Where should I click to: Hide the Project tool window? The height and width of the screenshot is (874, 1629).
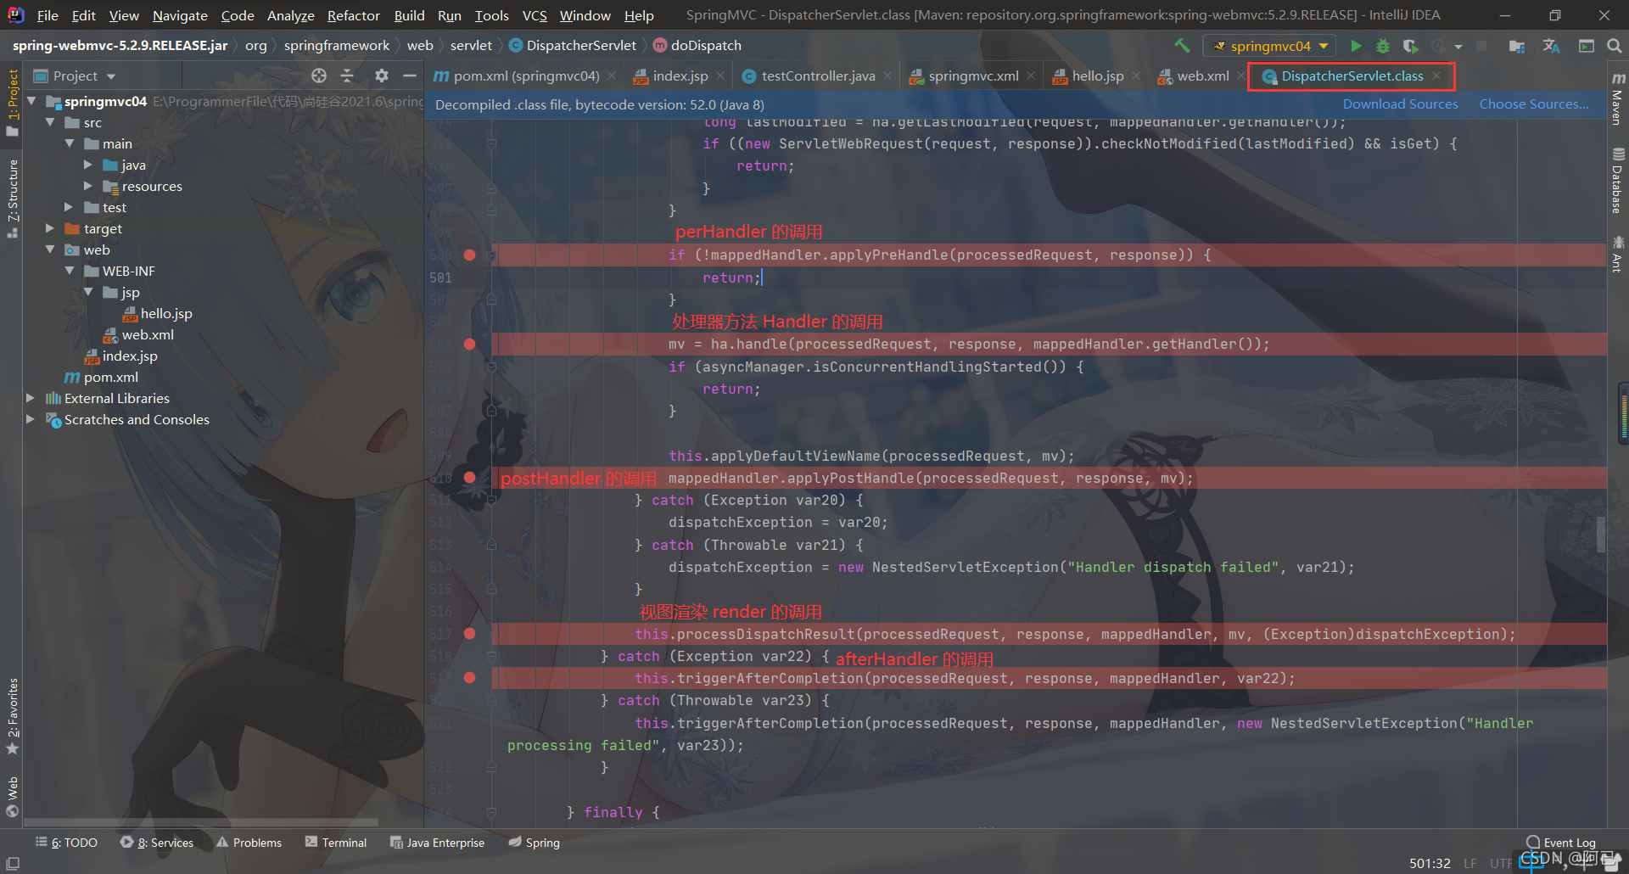[x=410, y=76]
